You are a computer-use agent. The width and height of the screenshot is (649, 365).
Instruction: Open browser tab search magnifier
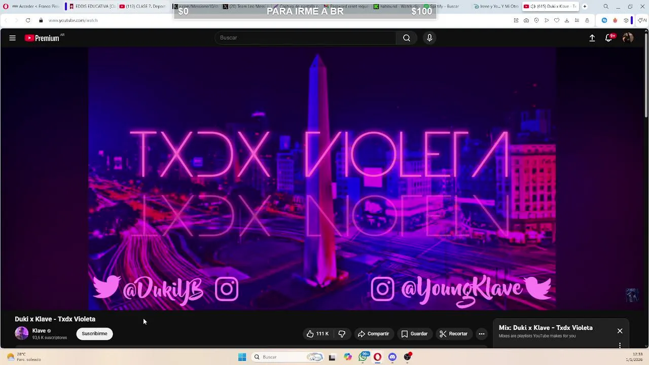[x=606, y=6]
